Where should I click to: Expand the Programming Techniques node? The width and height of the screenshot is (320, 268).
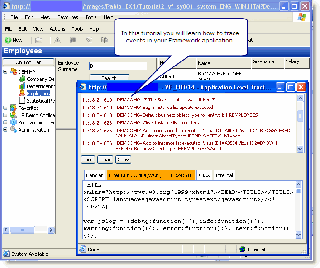pyautogui.click(x=5, y=122)
